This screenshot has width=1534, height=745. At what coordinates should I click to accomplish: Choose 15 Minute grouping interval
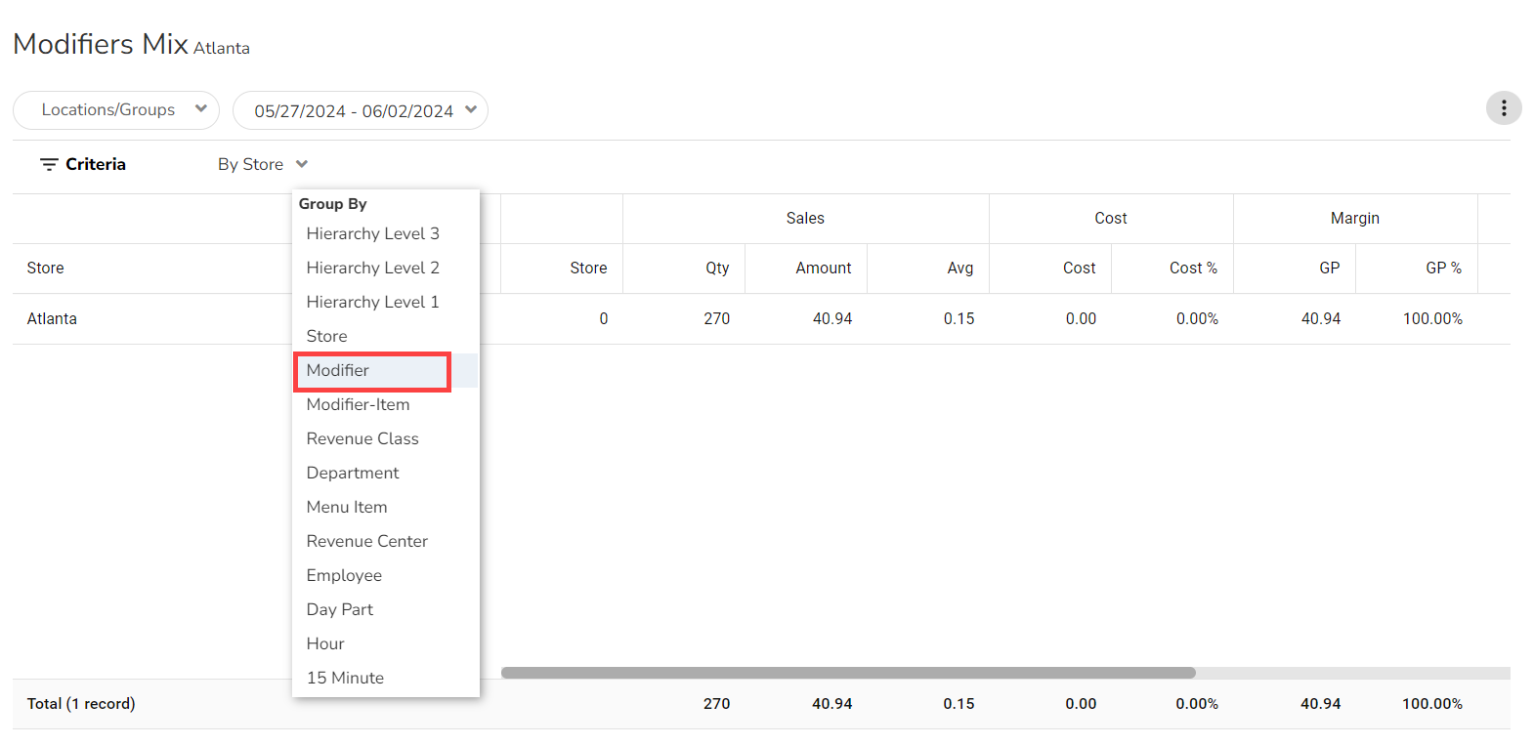[x=345, y=678]
